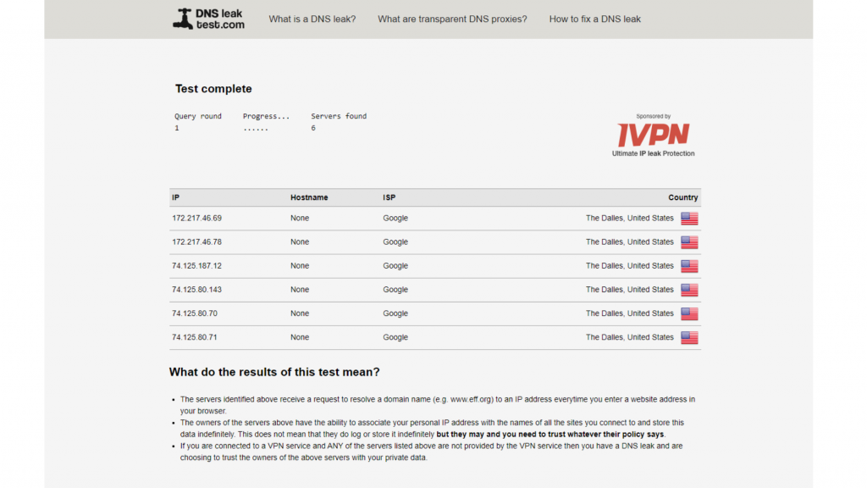Click None hostname in 172.217.46.78 row
Viewport: 867px width, 488px height.
click(x=300, y=241)
